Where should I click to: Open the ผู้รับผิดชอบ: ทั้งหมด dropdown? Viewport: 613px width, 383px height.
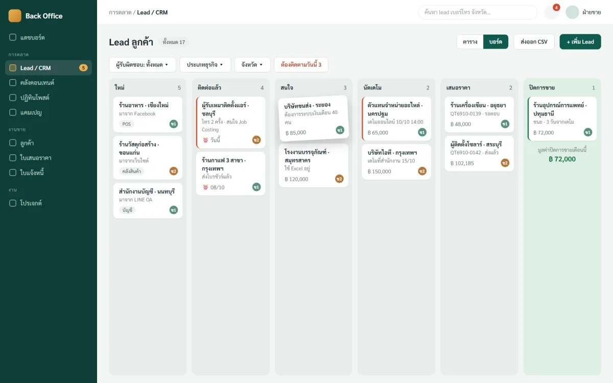143,65
